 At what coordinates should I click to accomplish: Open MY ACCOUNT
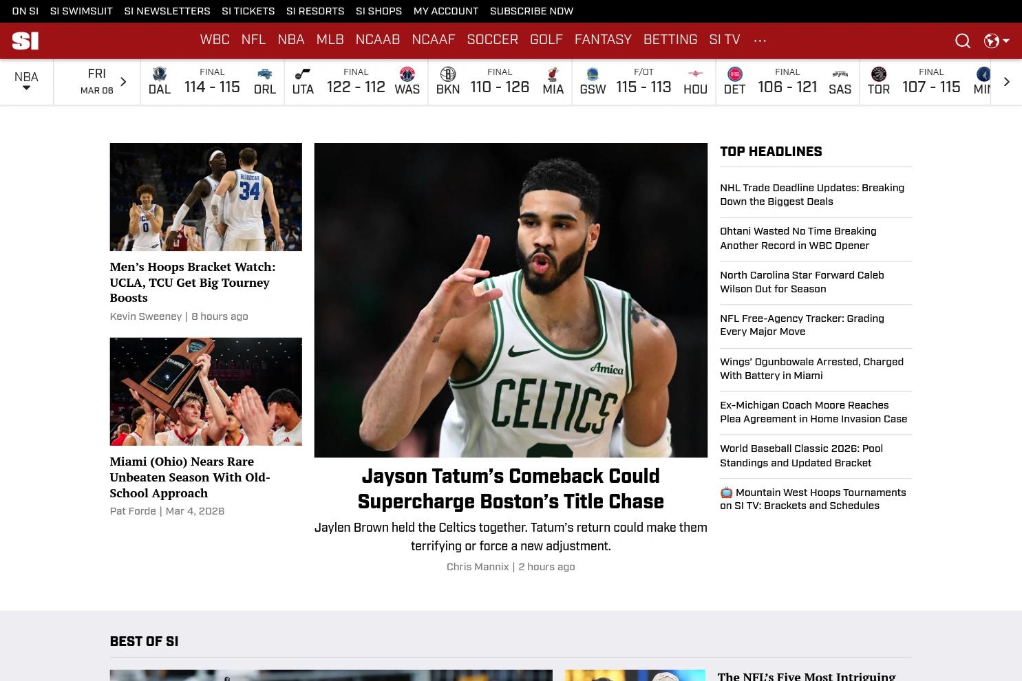446,11
